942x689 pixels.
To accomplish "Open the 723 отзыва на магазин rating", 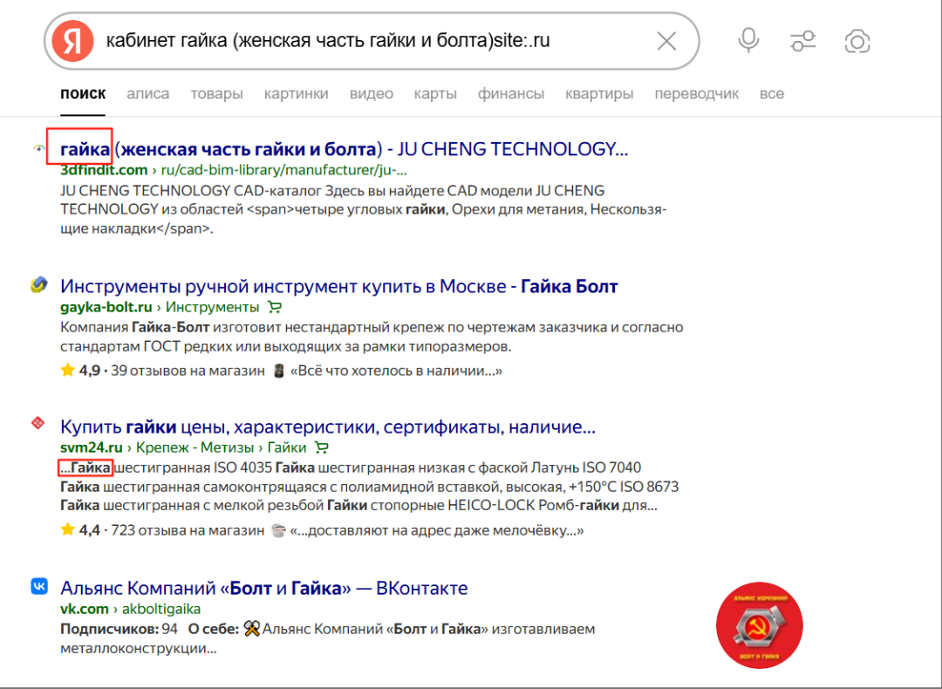I will click(188, 530).
